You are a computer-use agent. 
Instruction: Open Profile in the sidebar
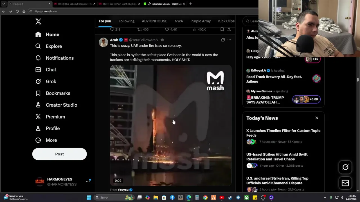coord(47,128)
